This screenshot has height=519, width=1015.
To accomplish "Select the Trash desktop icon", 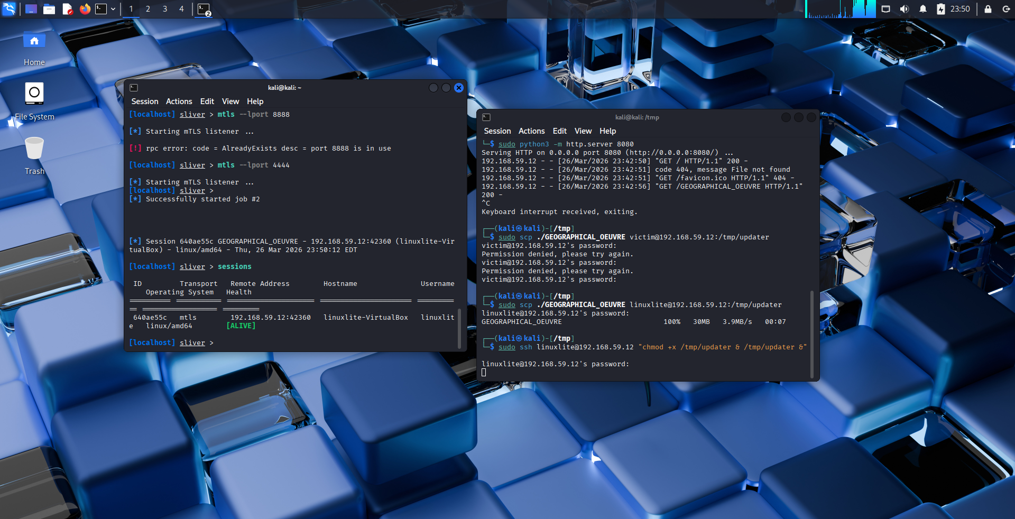I will point(34,156).
